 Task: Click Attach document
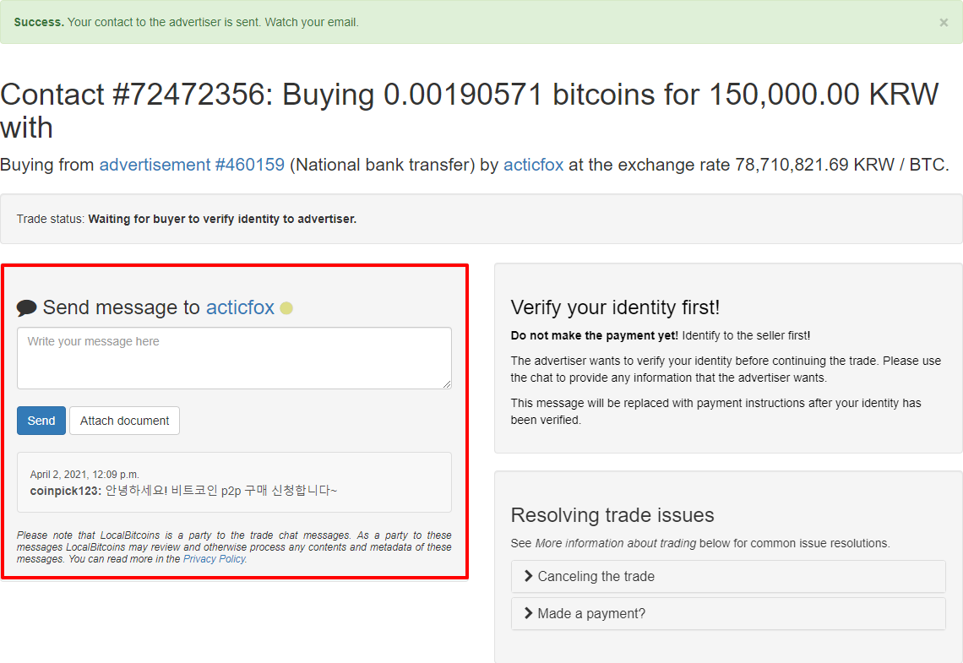coord(124,420)
